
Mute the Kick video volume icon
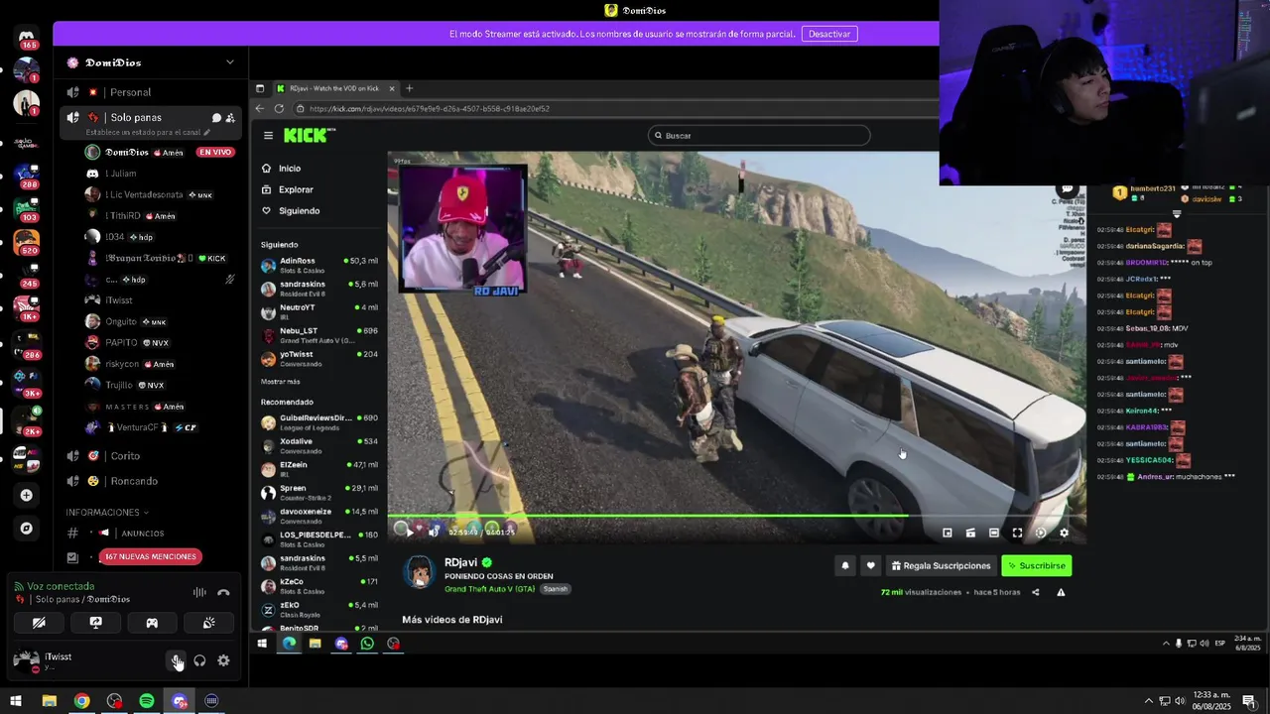(x=433, y=533)
